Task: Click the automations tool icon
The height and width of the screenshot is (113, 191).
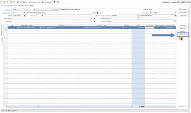Action: (x=29, y=2)
